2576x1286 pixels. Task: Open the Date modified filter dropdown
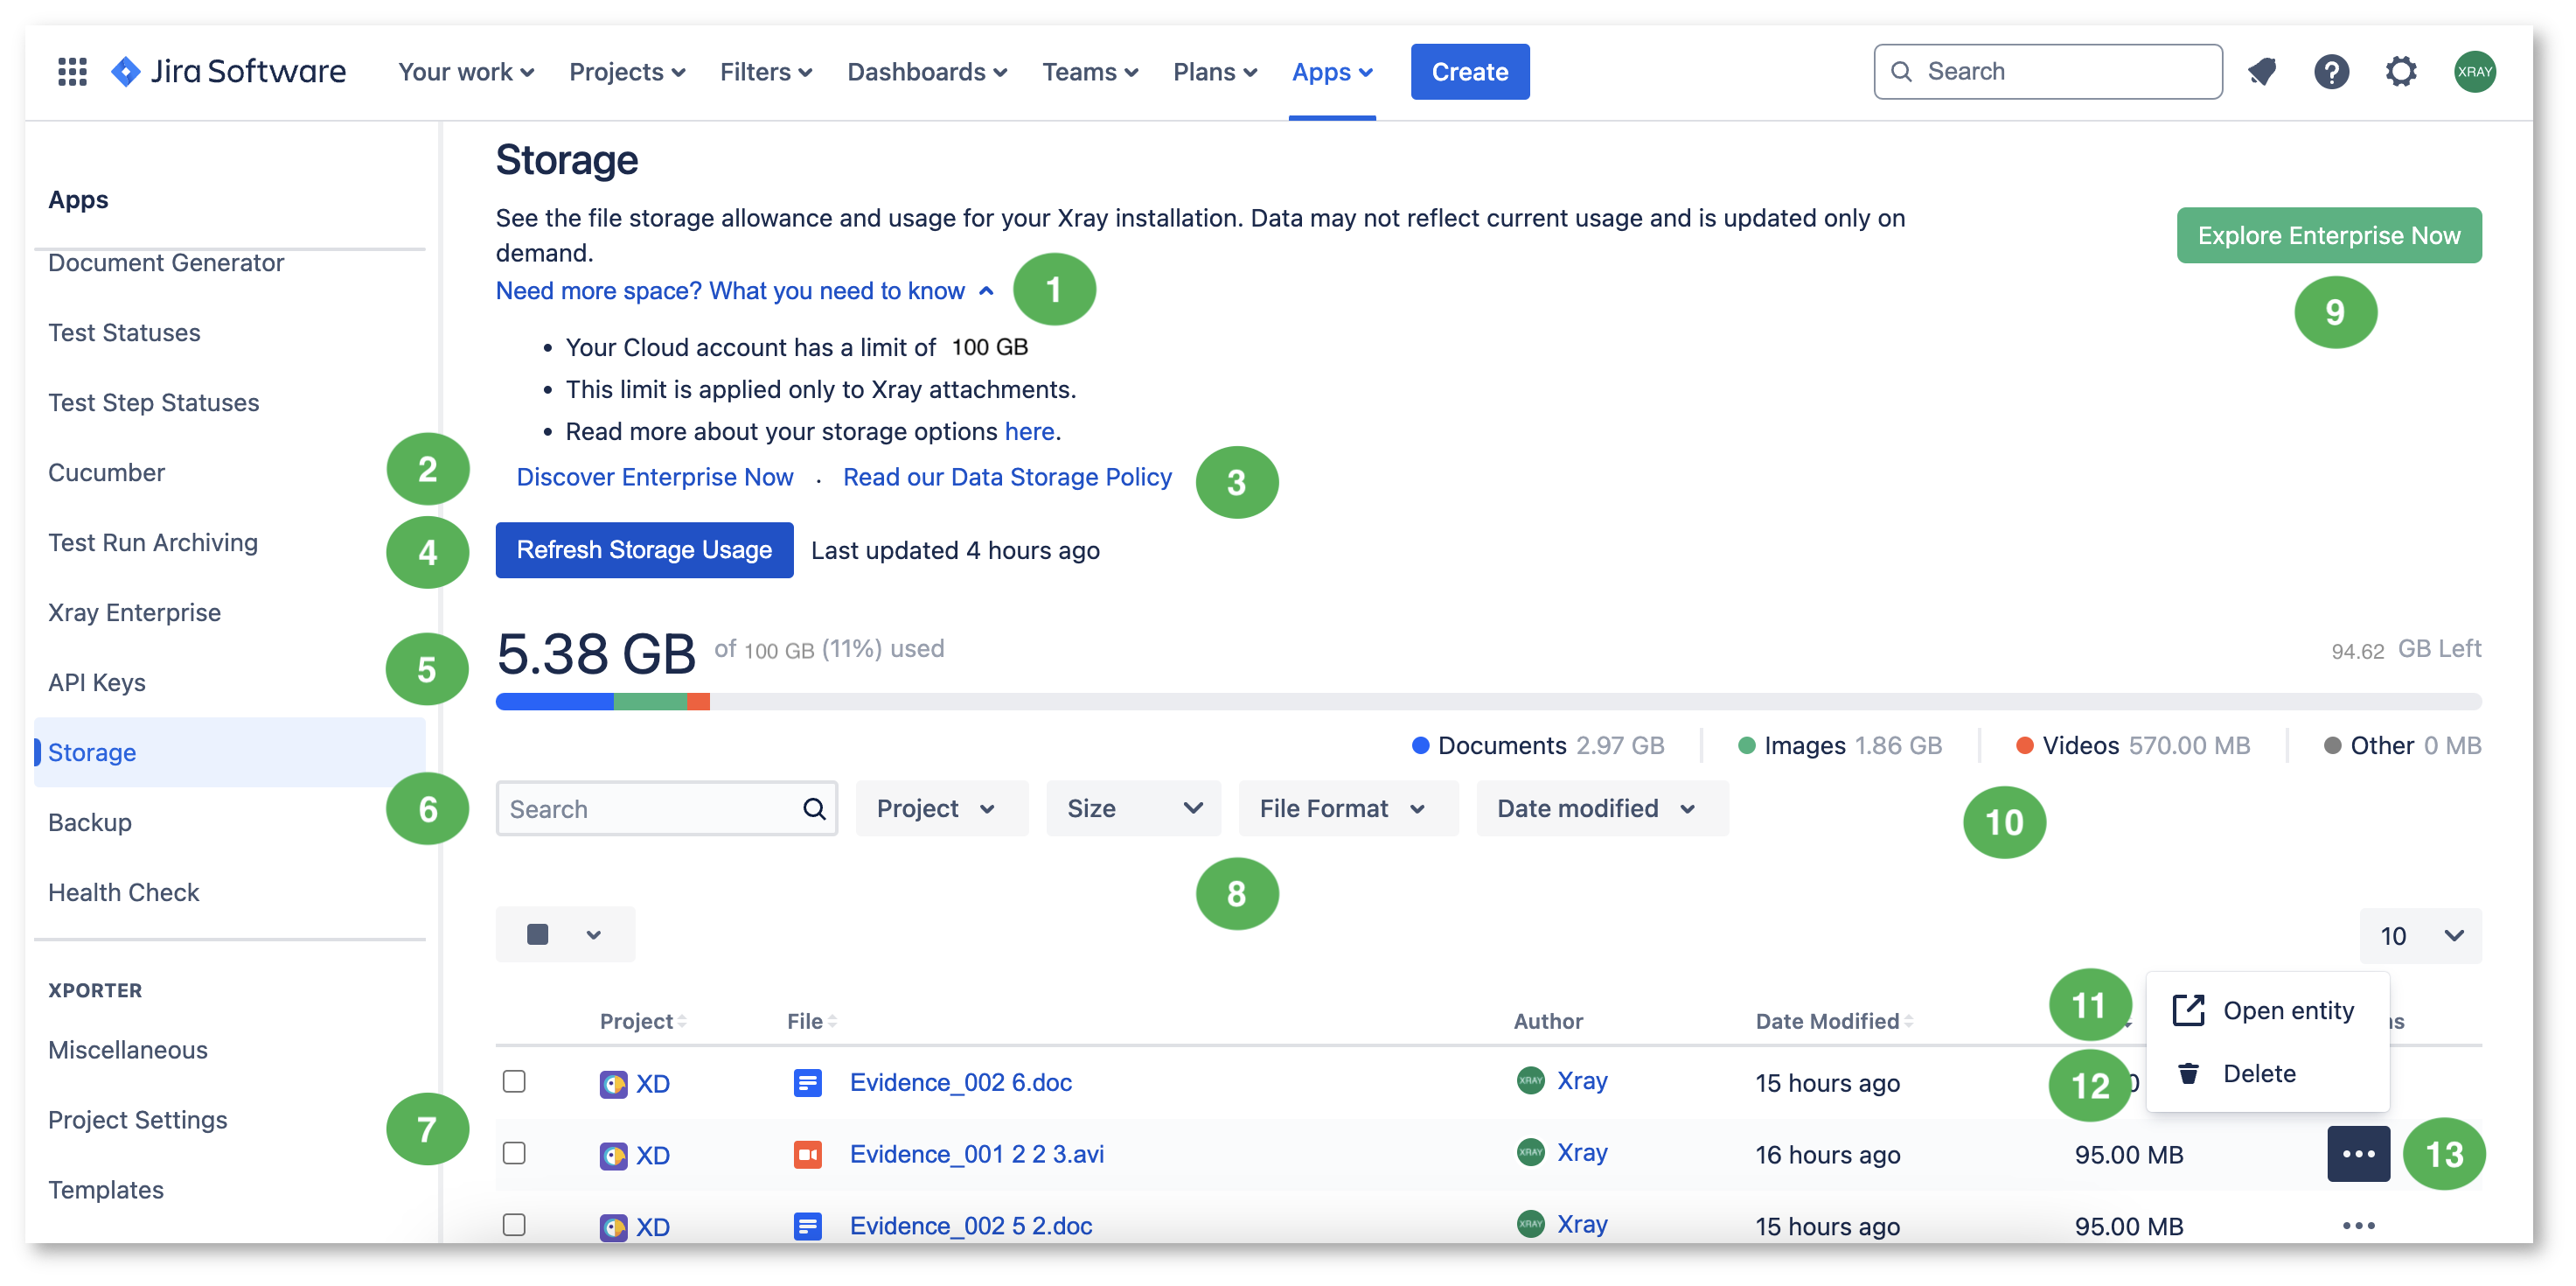pos(1601,808)
